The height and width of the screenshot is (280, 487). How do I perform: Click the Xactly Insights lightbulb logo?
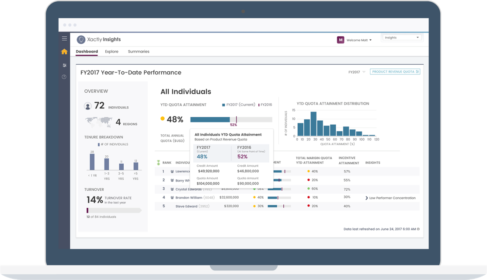[x=81, y=40]
